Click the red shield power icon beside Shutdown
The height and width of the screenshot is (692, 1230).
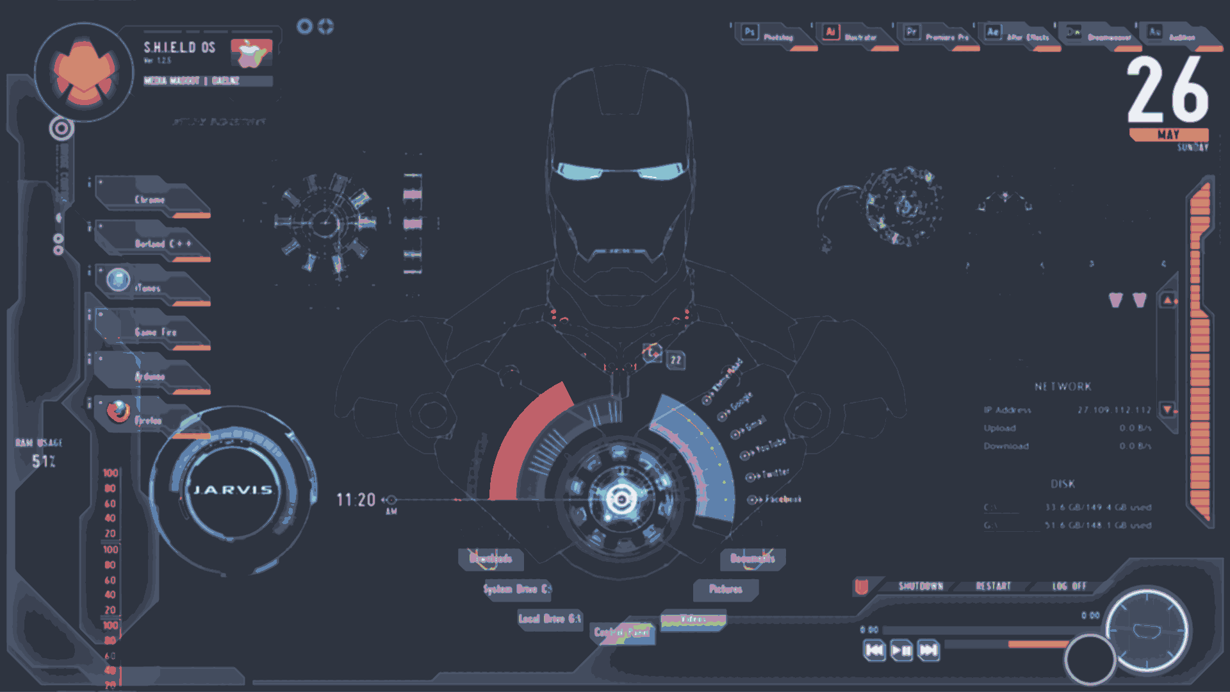tap(862, 586)
